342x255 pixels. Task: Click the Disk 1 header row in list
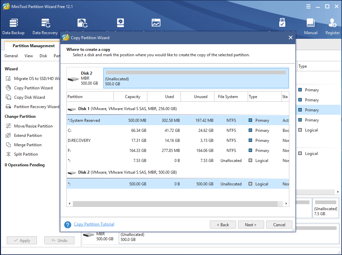click(x=178, y=108)
